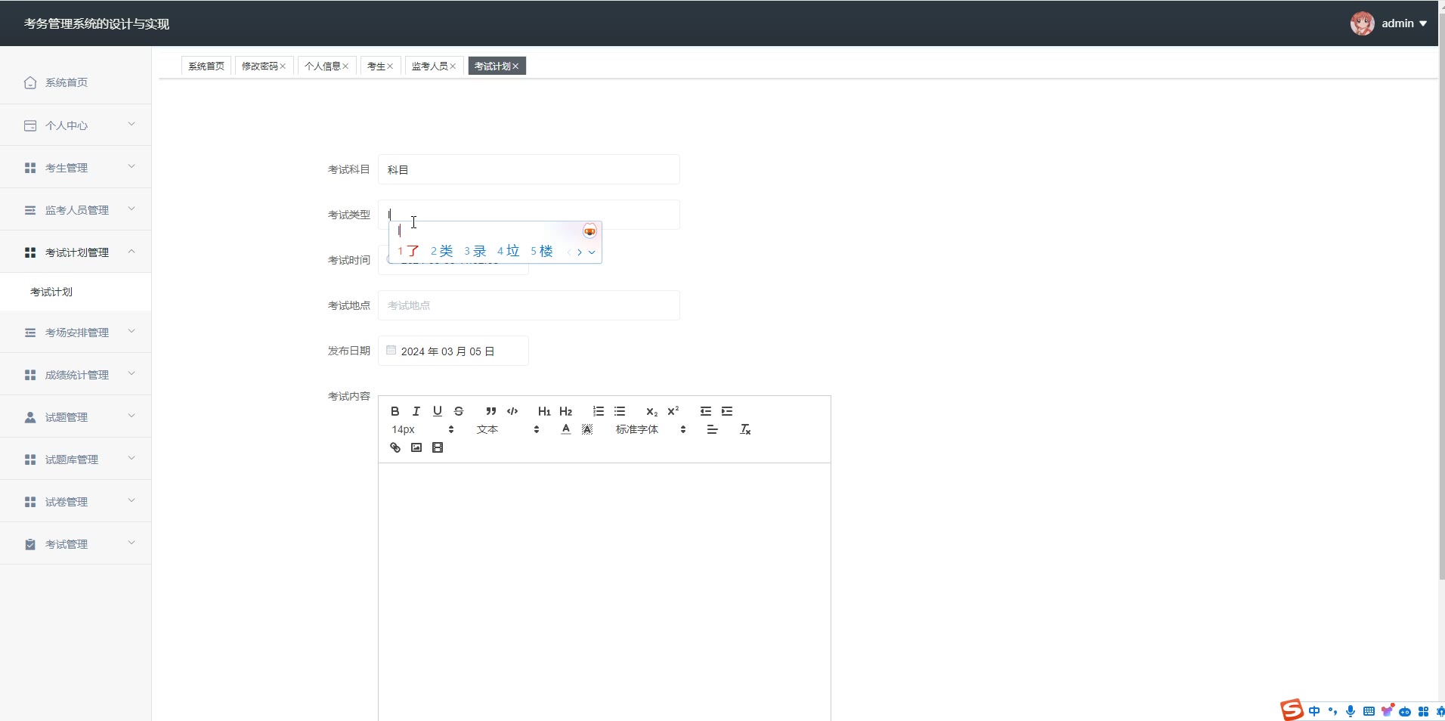This screenshot has height=721, width=1445.
Task: Focus the 考试地点 input field
Action: point(529,305)
